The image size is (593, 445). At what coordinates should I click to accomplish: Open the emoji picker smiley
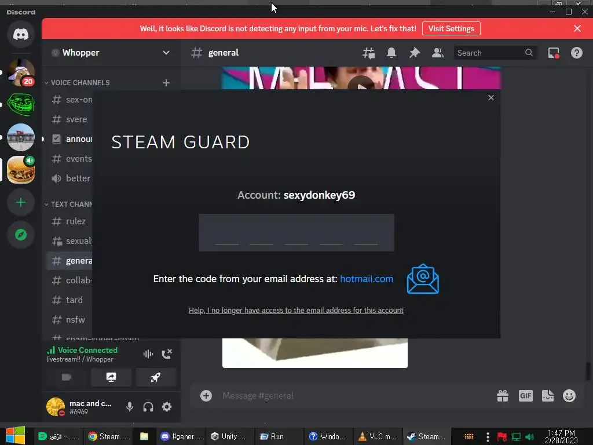tap(569, 396)
